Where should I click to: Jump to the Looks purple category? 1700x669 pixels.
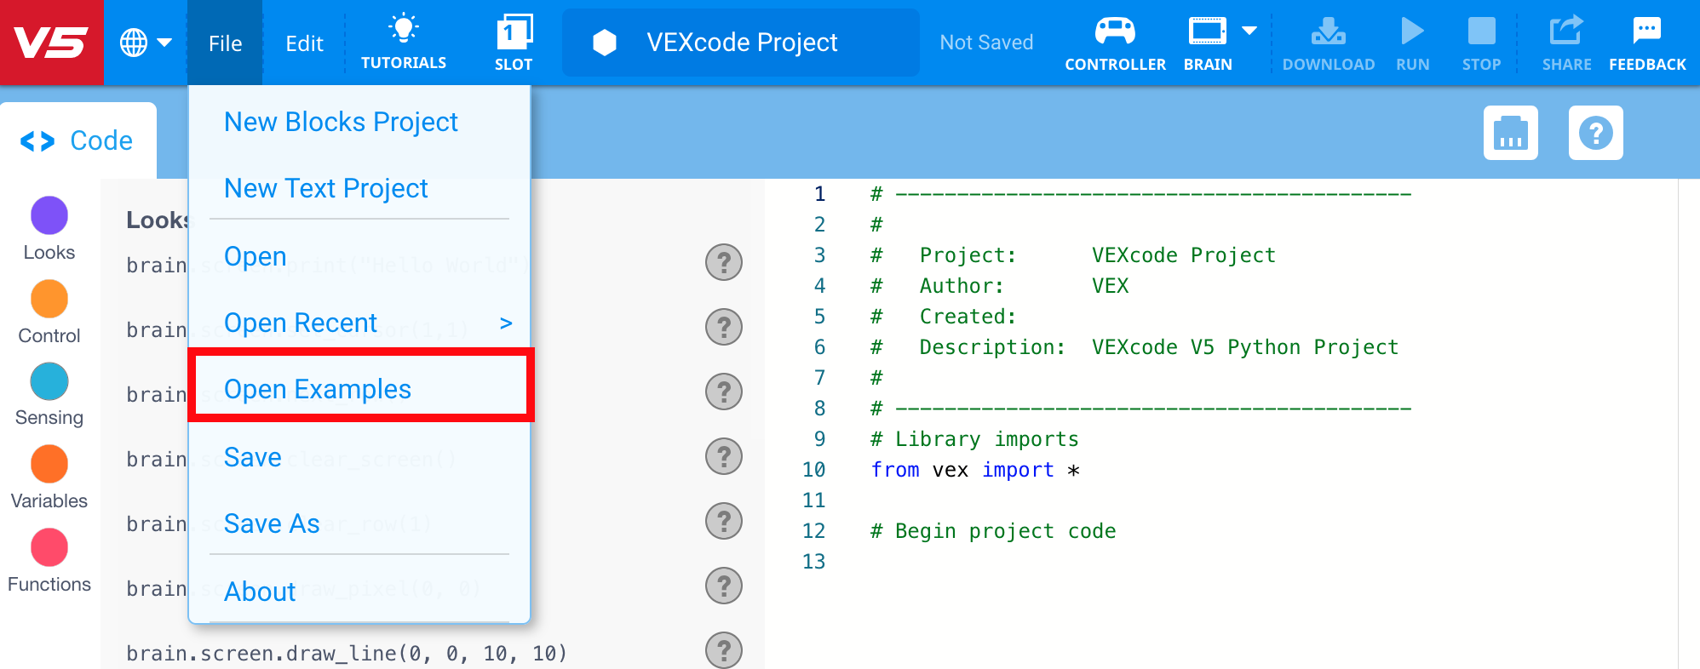coord(49,216)
